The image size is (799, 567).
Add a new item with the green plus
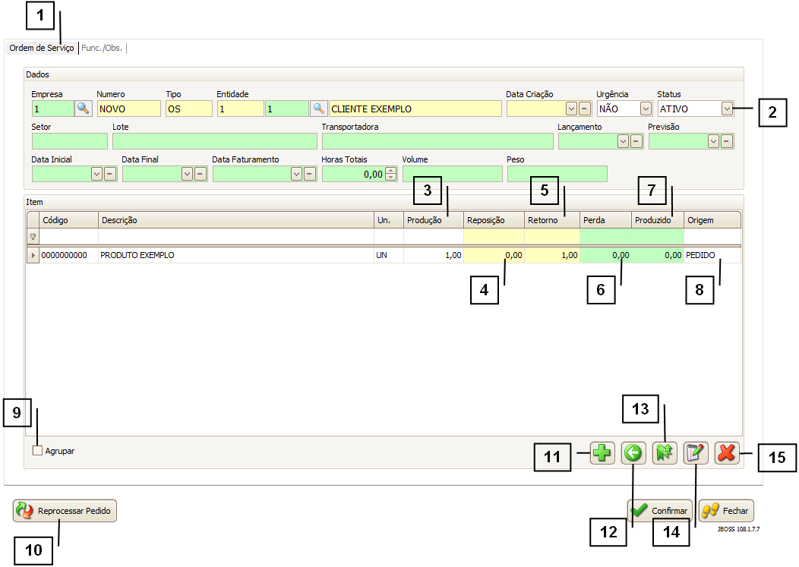pos(602,454)
